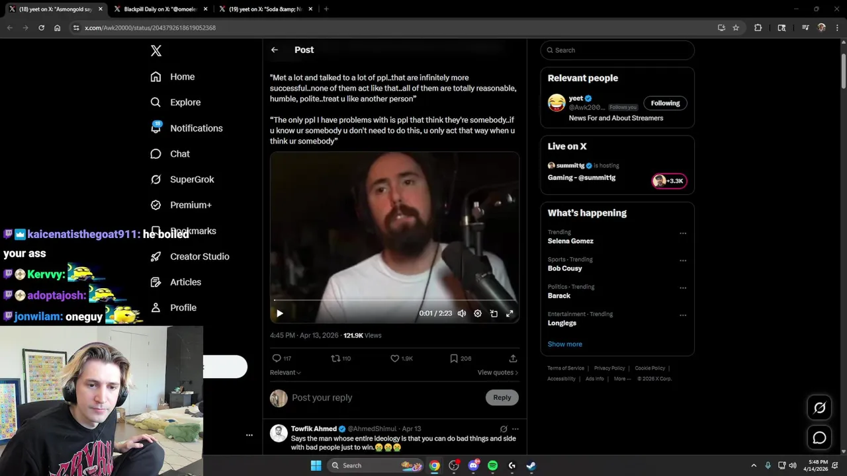Image resolution: width=847 pixels, height=476 pixels.
Task: Mute the video volume
Action: 462,313
